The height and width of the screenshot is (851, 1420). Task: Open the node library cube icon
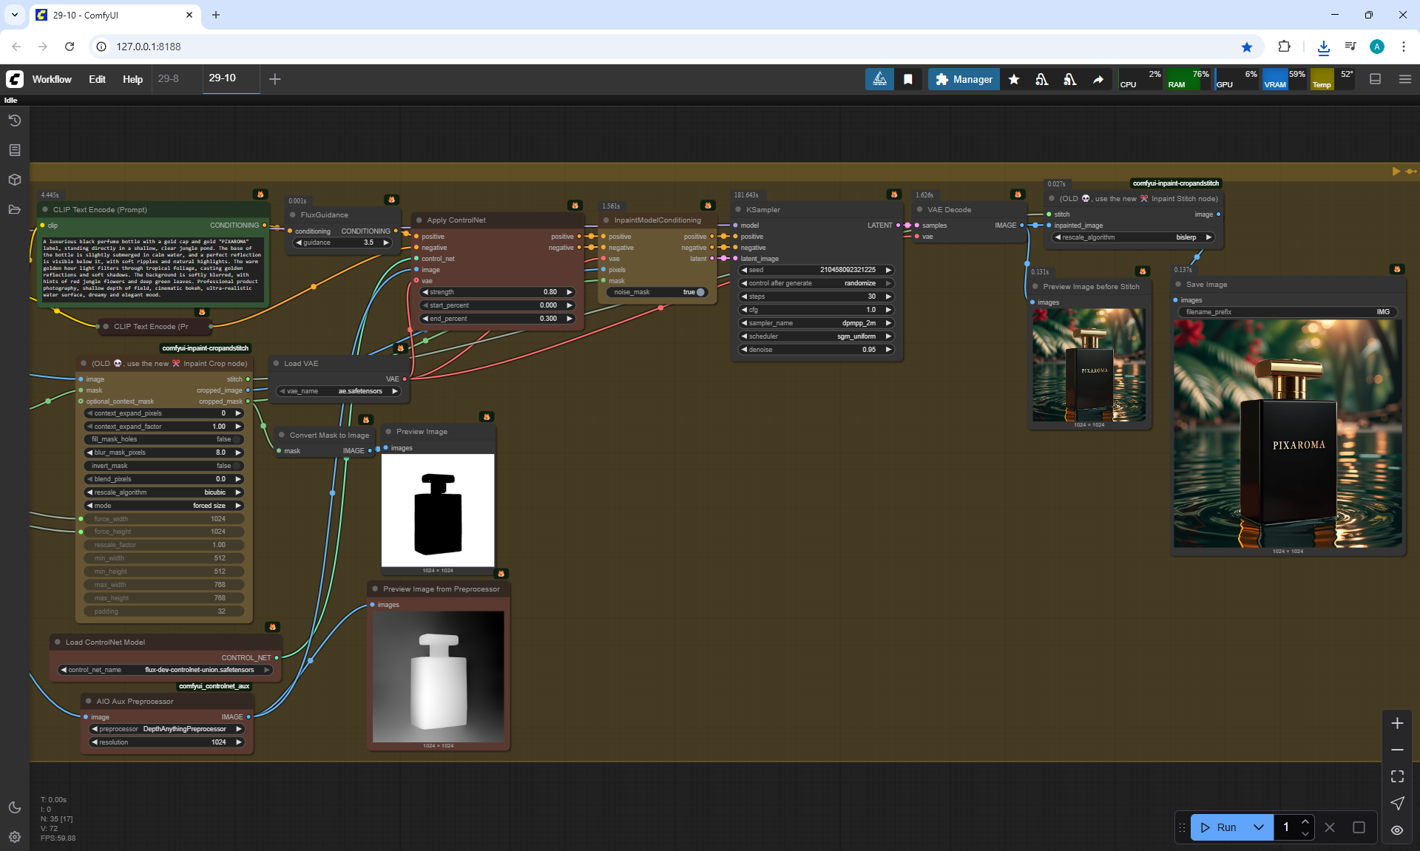[x=15, y=180]
